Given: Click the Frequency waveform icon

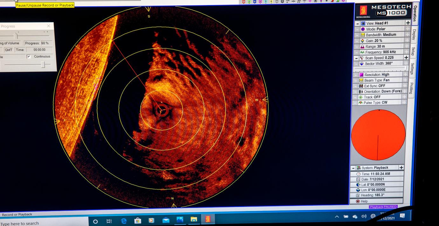Looking at the screenshot, I should click(x=362, y=52).
